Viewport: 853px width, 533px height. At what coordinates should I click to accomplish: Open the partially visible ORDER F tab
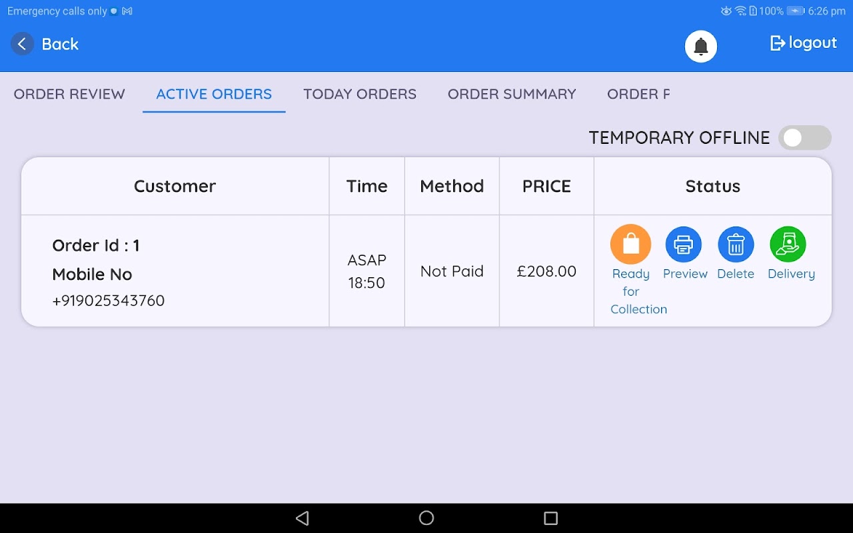coord(638,94)
